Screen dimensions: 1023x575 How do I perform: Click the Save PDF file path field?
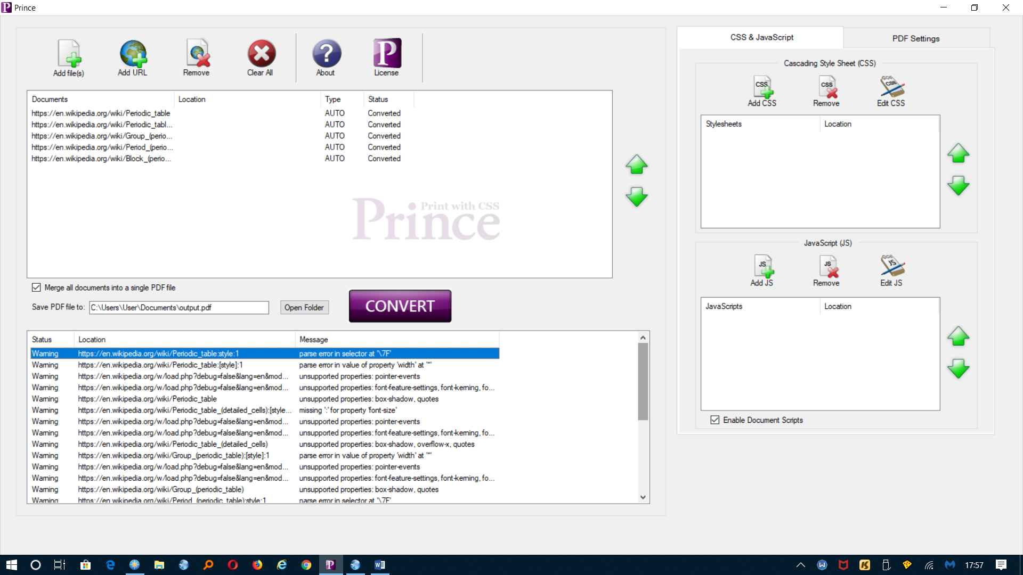tap(178, 308)
